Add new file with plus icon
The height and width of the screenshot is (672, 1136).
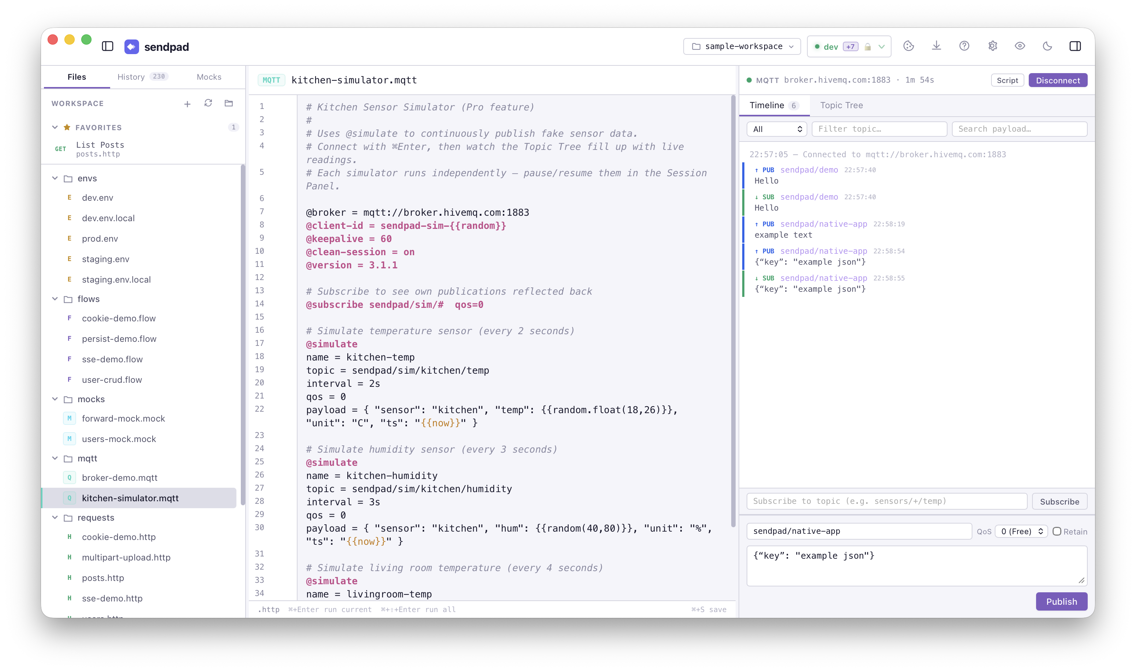tap(187, 104)
